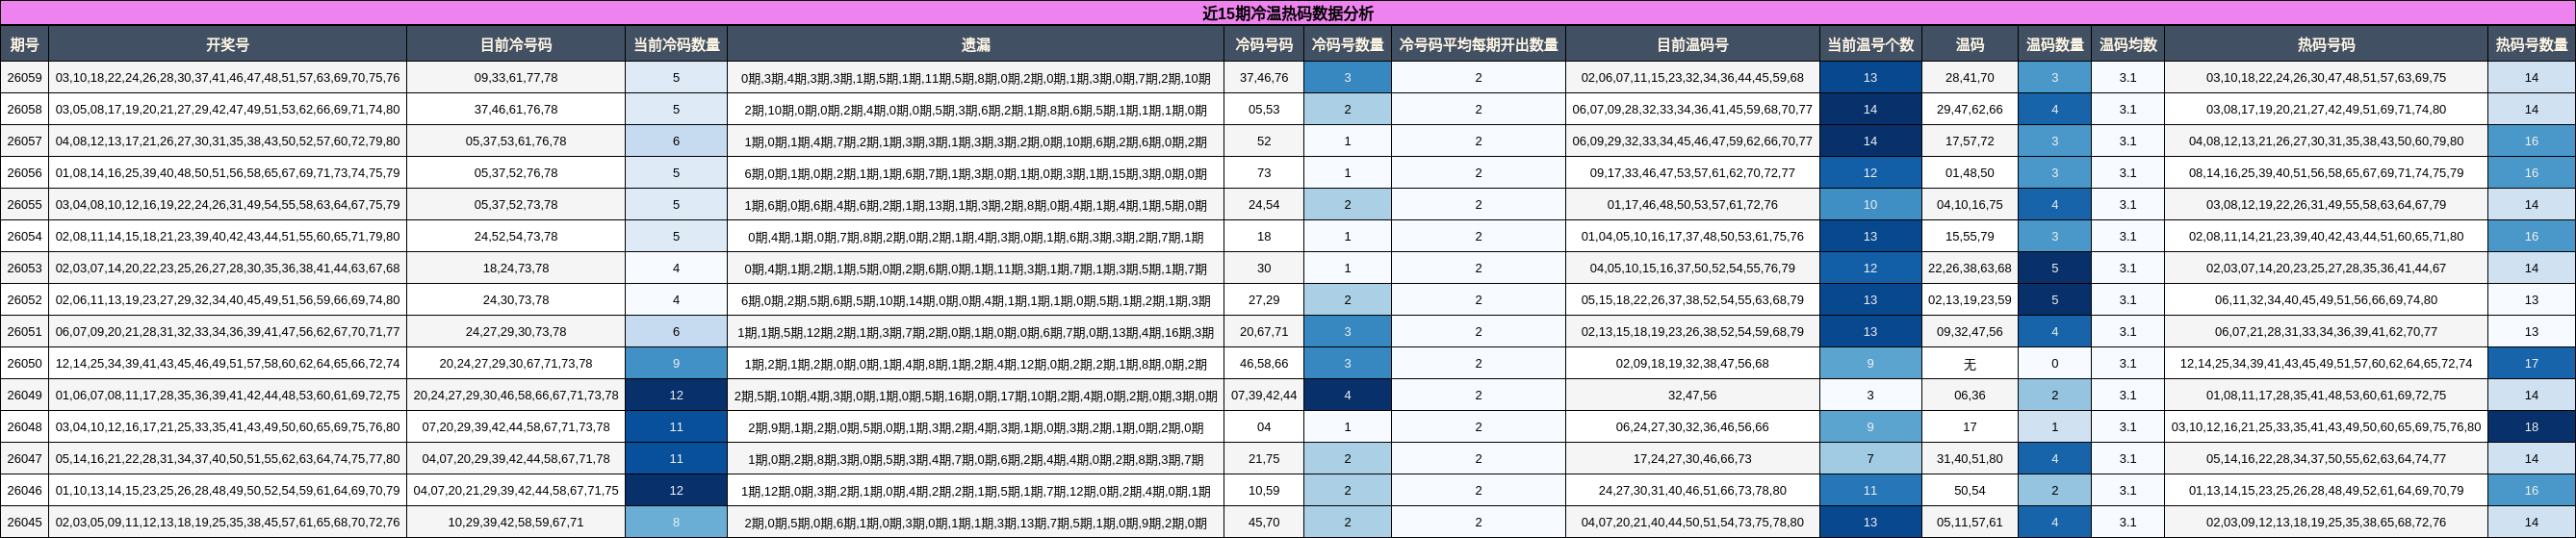This screenshot has width=2576, height=538.
Task: Click the 热码号码 column header
Action: tap(2326, 44)
